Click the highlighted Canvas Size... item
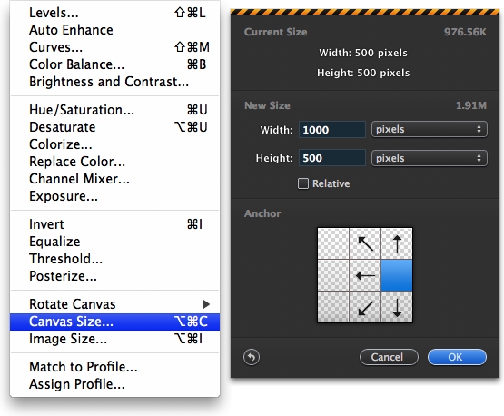The width and height of the screenshot is (504, 416). click(x=115, y=322)
